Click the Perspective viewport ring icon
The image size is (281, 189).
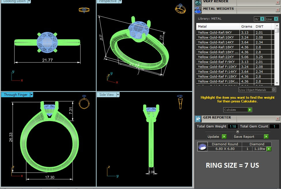point(179,8)
